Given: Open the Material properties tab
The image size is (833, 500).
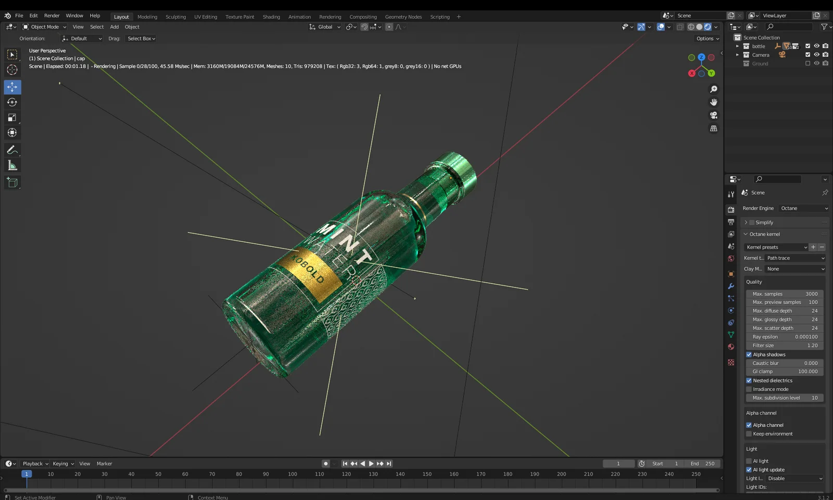Looking at the screenshot, I should coord(730,346).
